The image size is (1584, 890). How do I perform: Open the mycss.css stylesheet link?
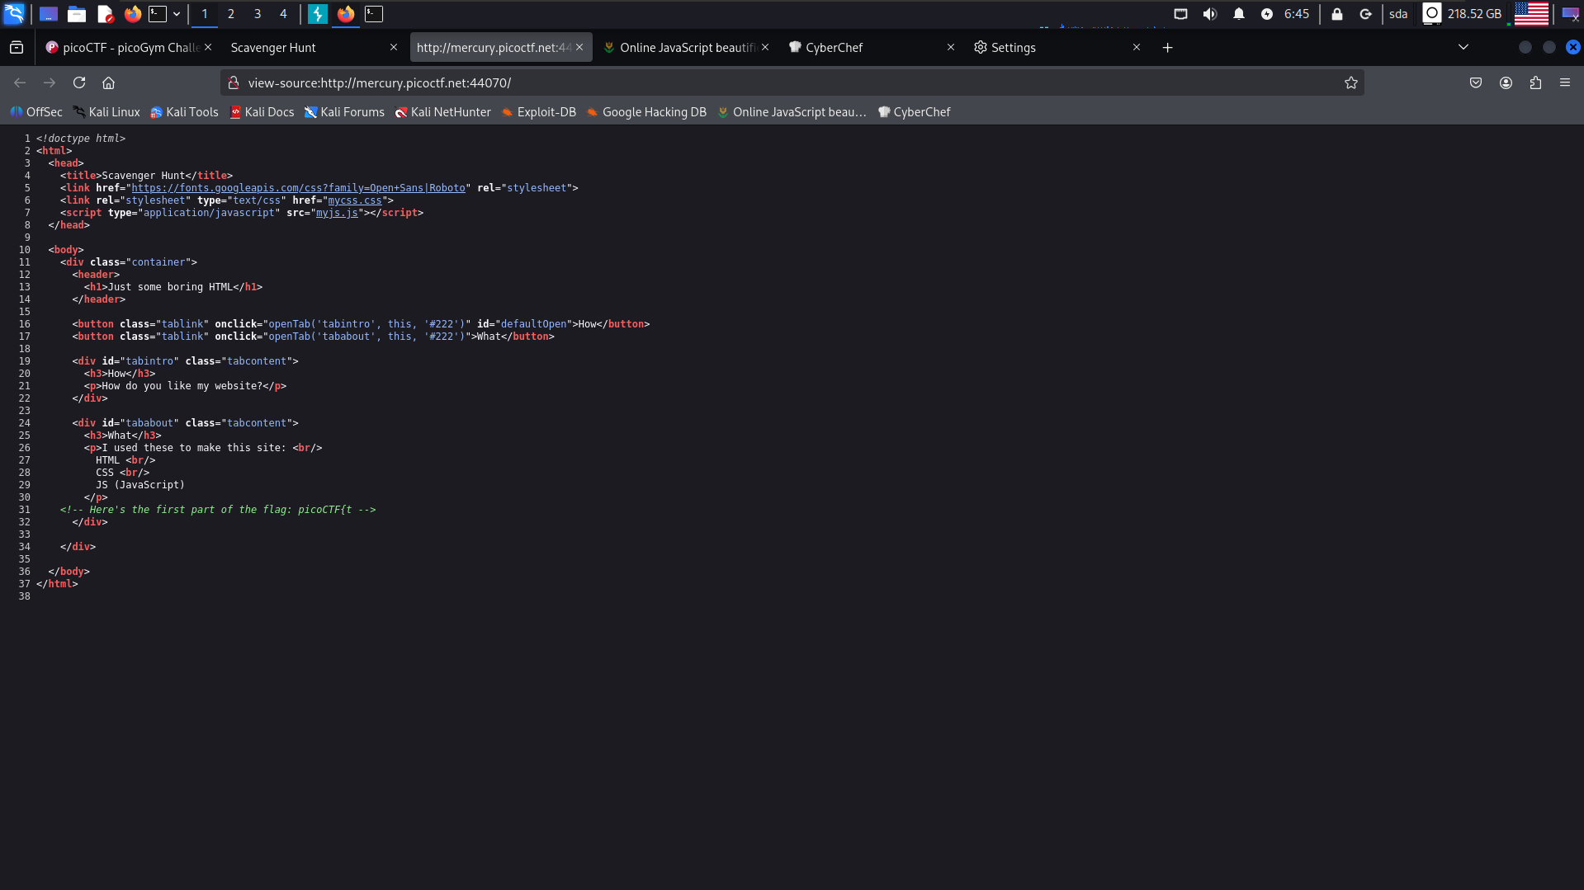pyautogui.click(x=355, y=200)
